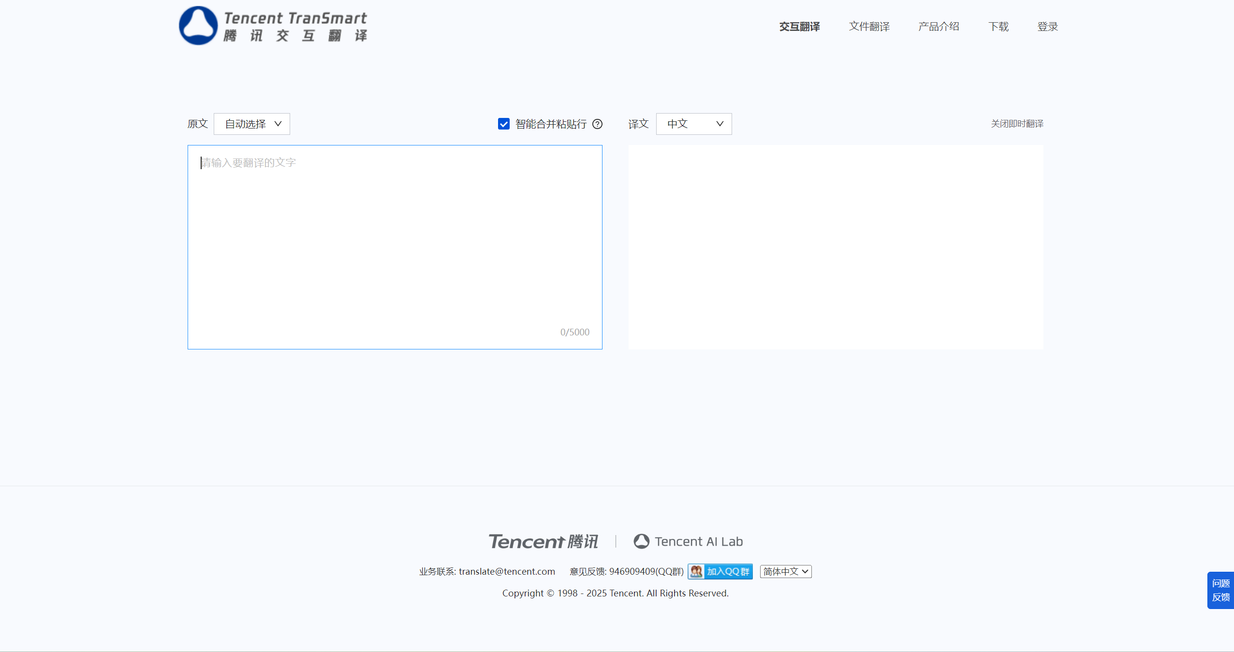Viewport: 1234px width, 652px height.
Task: Click the 腾讯交互翻译 logo text
Action: coord(295,35)
